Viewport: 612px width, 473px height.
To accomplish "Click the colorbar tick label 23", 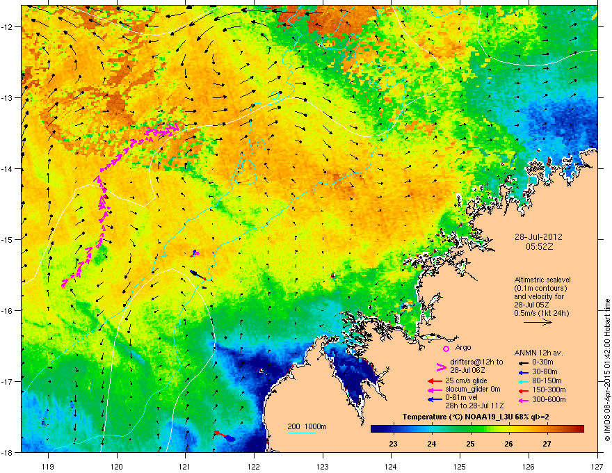I will pyautogui.click(x=394, y=444).
